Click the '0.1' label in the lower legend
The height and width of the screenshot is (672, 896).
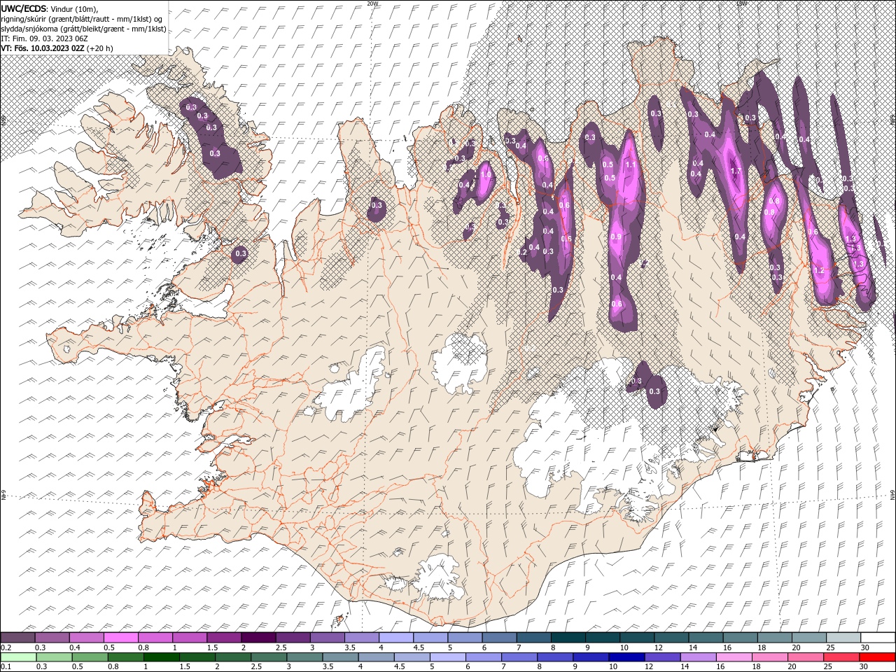6,666
